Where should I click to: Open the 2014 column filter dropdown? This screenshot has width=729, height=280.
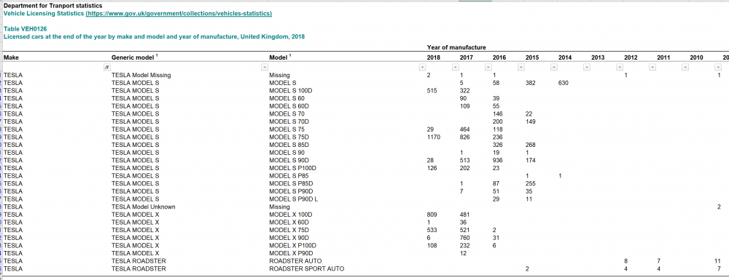(x=587, y=67)
